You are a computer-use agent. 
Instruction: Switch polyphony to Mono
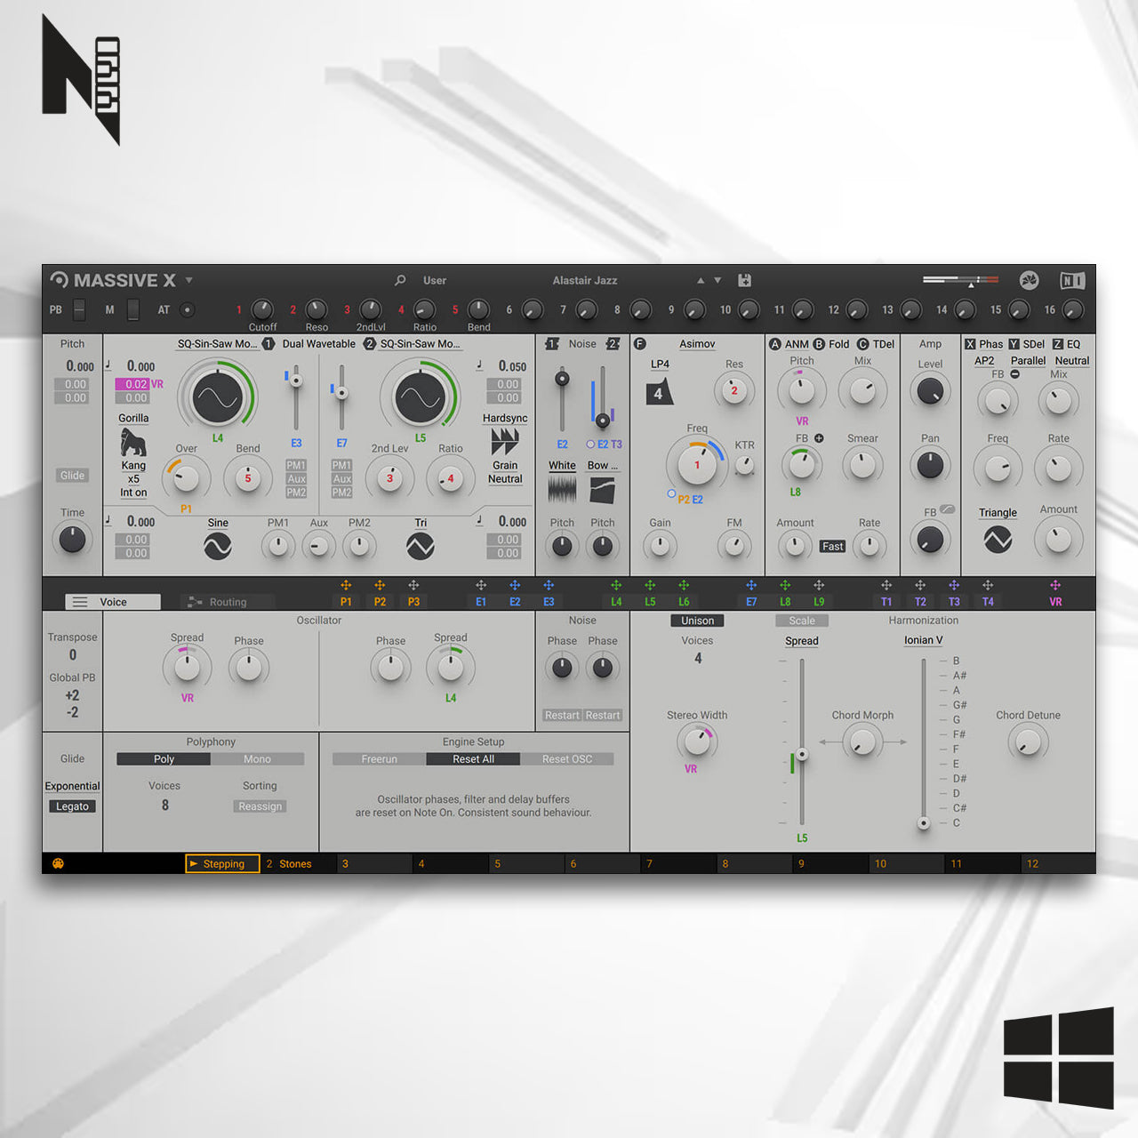click(x=257, y=758)
